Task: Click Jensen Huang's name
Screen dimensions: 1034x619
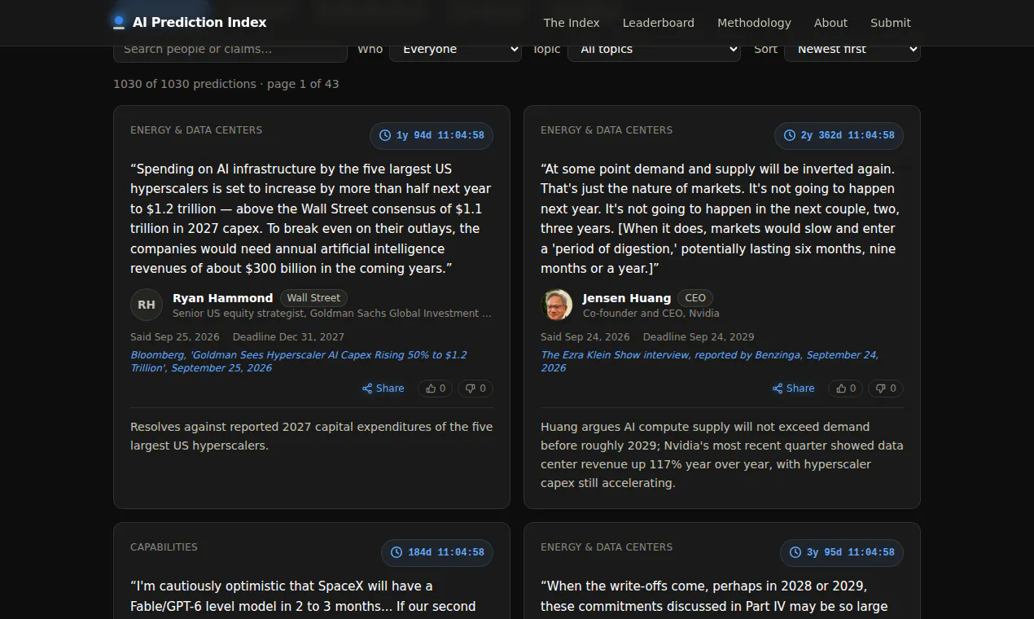Action: click(627, 298)
